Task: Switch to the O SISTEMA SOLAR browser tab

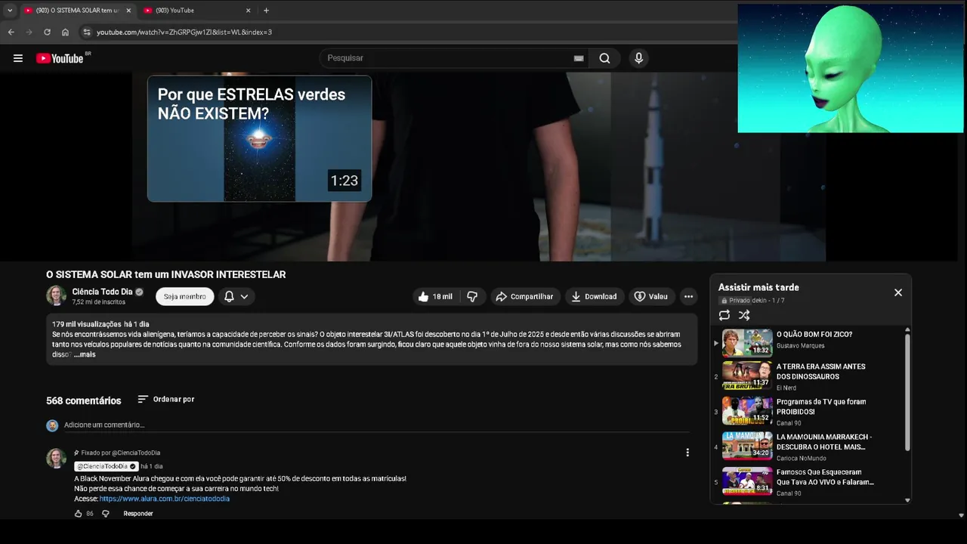Action: 76,11
